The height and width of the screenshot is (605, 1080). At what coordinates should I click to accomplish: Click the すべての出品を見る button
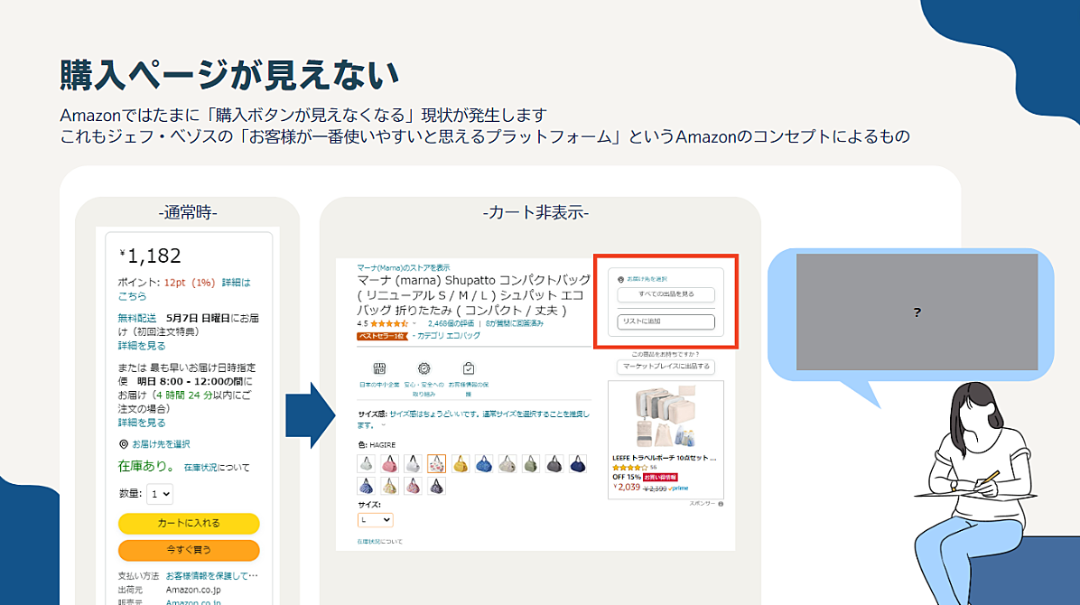click(666, 294)
